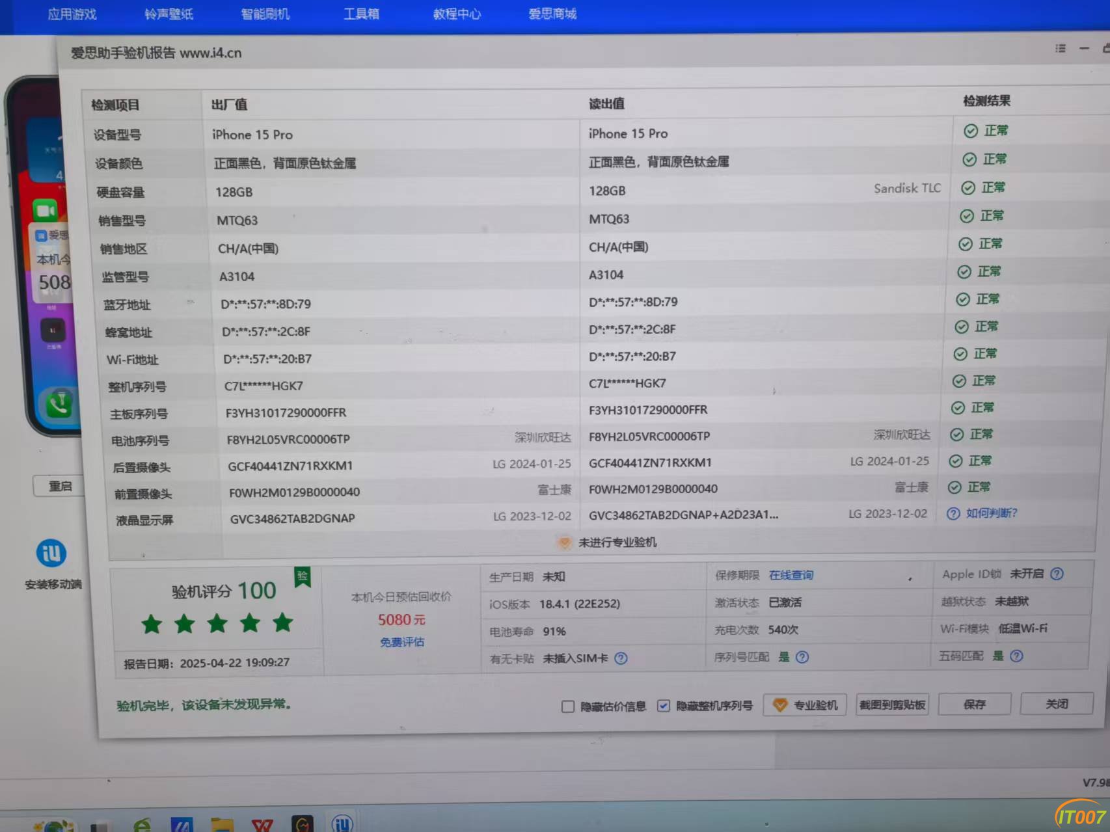Image resolution: width=1110 pixels, height=832 pixels.
Task: Click the green 验 badge on score
Action: pyautogui.click(x=303, y=576)
